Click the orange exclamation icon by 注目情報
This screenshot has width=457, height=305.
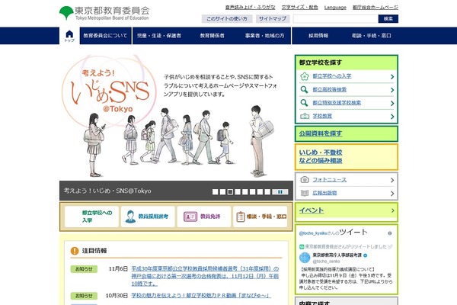click(75, 251)
